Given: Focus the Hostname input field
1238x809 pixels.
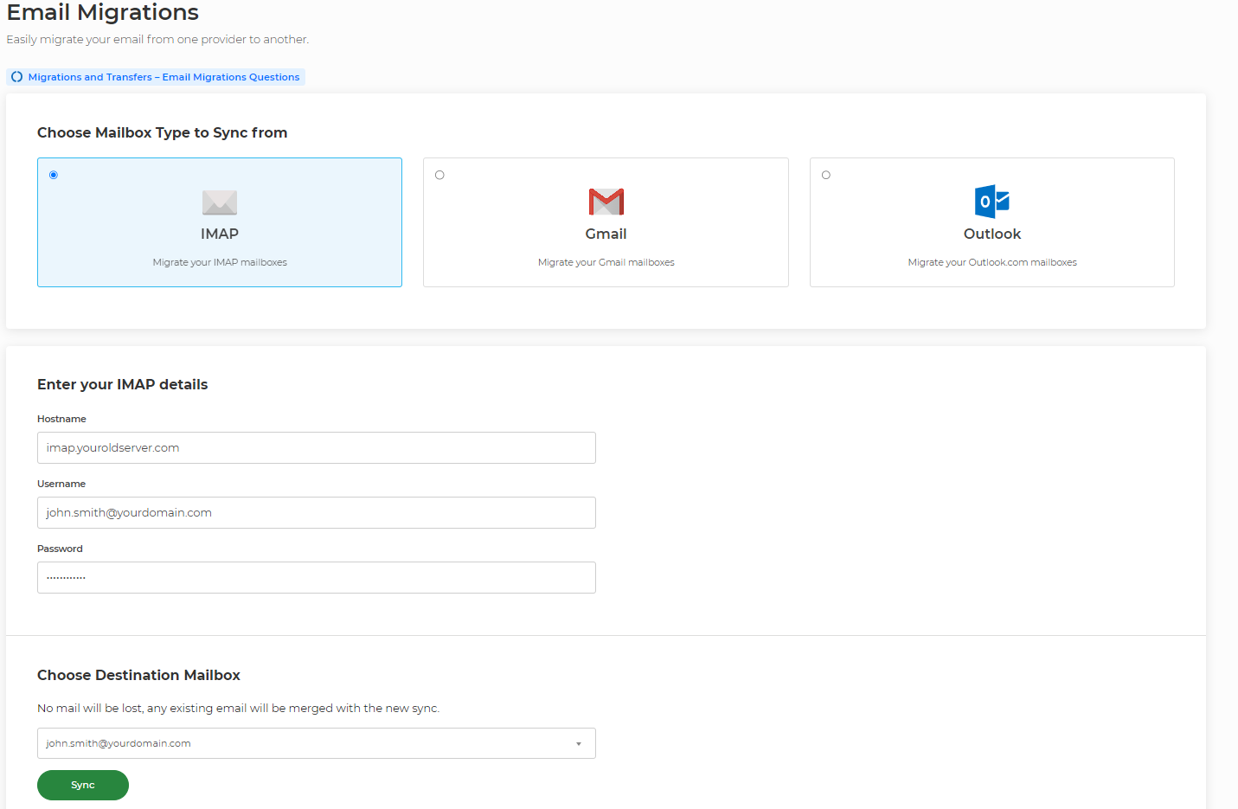Looking at the screenshot, I should [x=316, y=448].
